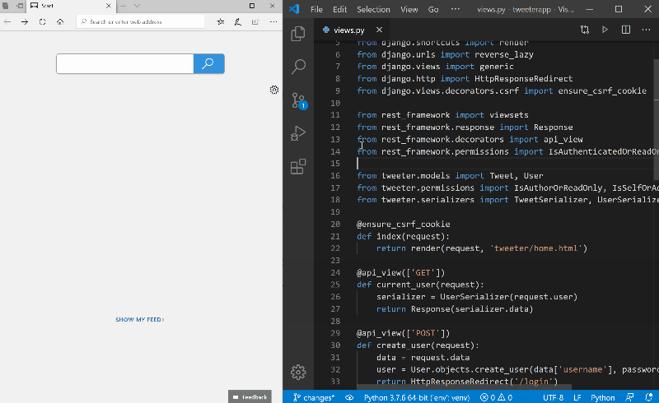This screenshot has height=403, width=659.
Task: Select the Start tab in Edge
Action: click(70, 6)
